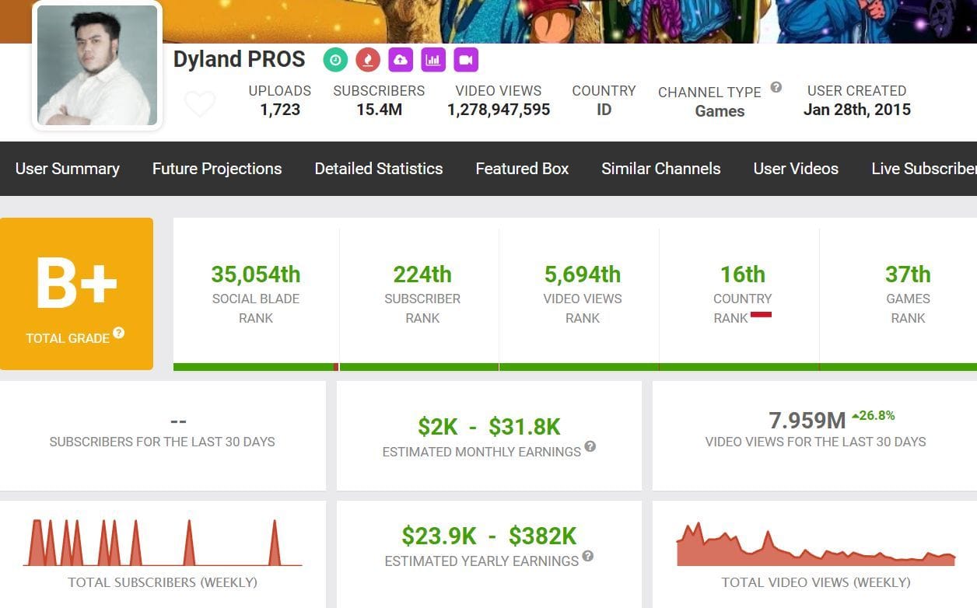Click the Games channel type link
The width and height of the screenshot is (977, 608).
tap(720, 111)
